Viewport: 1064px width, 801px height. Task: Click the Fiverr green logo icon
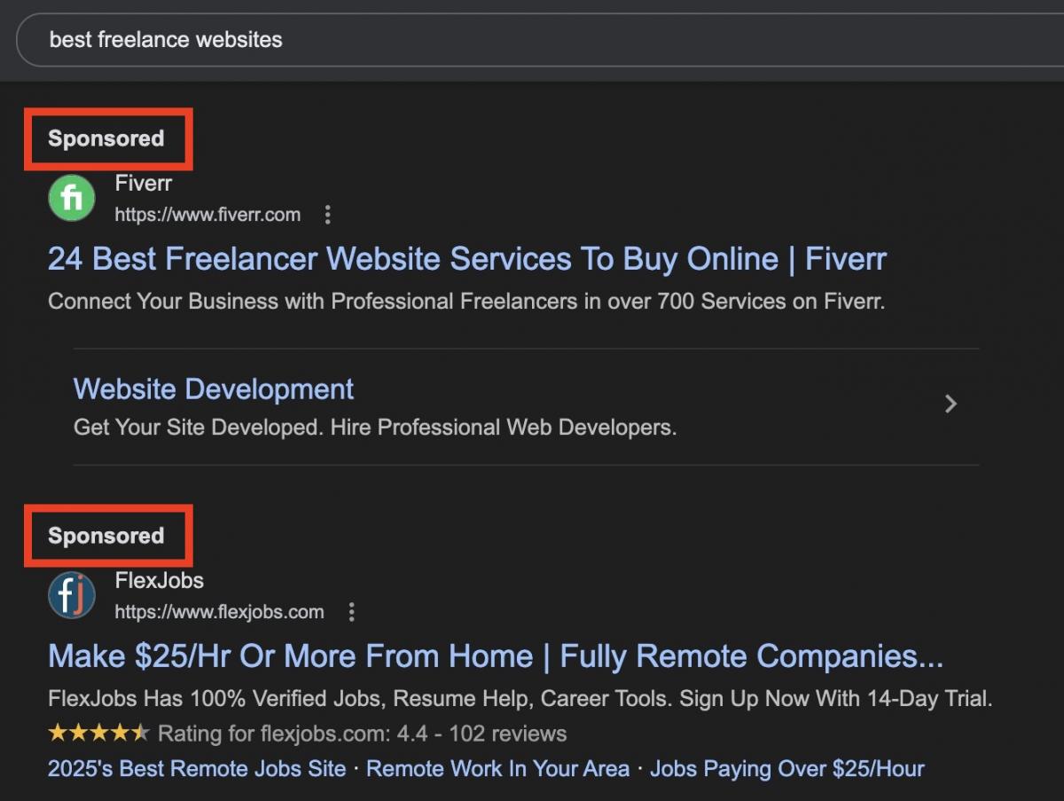71,198
